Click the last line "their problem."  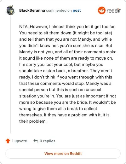[33, 121]
